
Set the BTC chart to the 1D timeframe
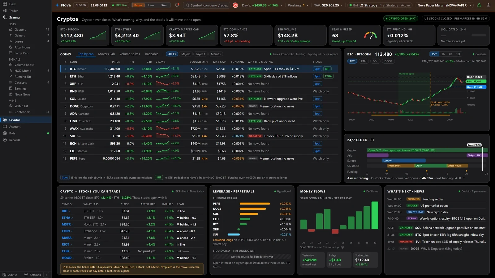coord(458,54)
